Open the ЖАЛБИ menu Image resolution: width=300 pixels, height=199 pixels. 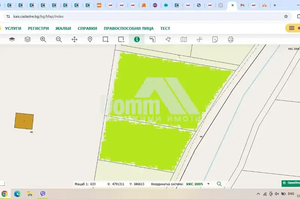coord(63,28)
